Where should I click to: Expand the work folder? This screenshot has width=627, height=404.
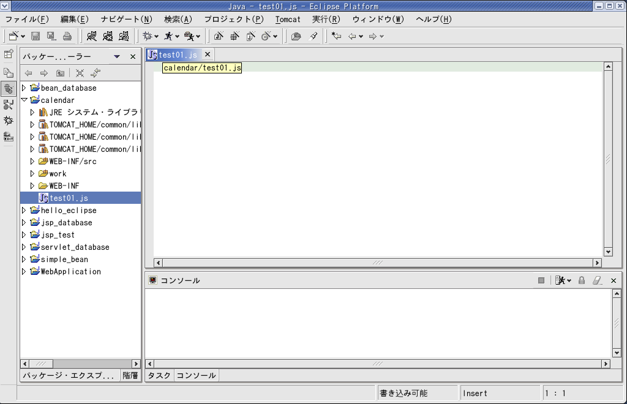[32, 174]
